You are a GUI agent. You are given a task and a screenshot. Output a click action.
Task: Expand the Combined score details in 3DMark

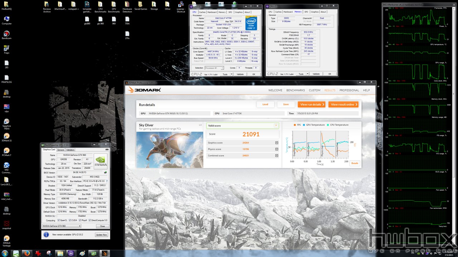tap(277, 156)
